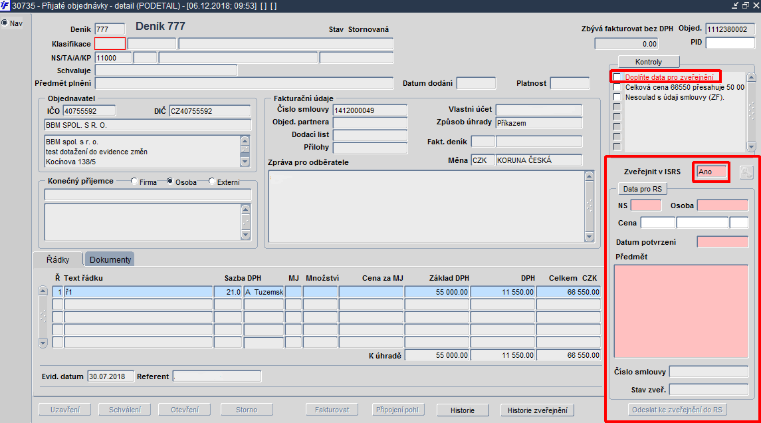Select the Externí radio button
The height and width of the screenshot is (423, 761).
click(211, 181)
